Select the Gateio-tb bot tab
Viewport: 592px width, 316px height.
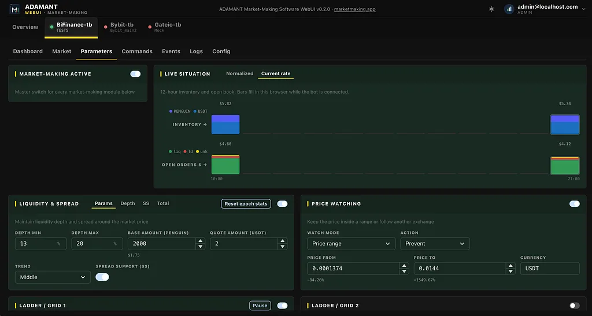pyautogui.click(x=165, y=27)
